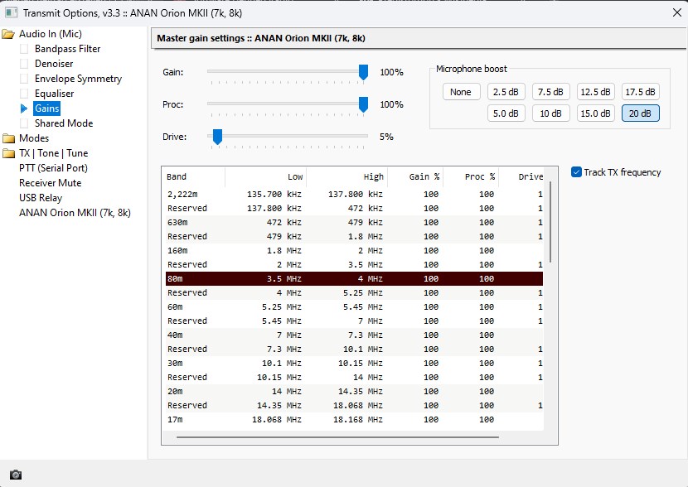
Task: Select 20 dB microphone boost
Action: (640, 113)
